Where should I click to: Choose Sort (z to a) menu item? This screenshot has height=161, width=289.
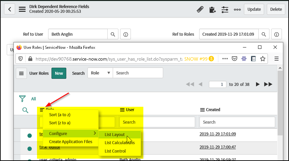(x=71, y=123)
